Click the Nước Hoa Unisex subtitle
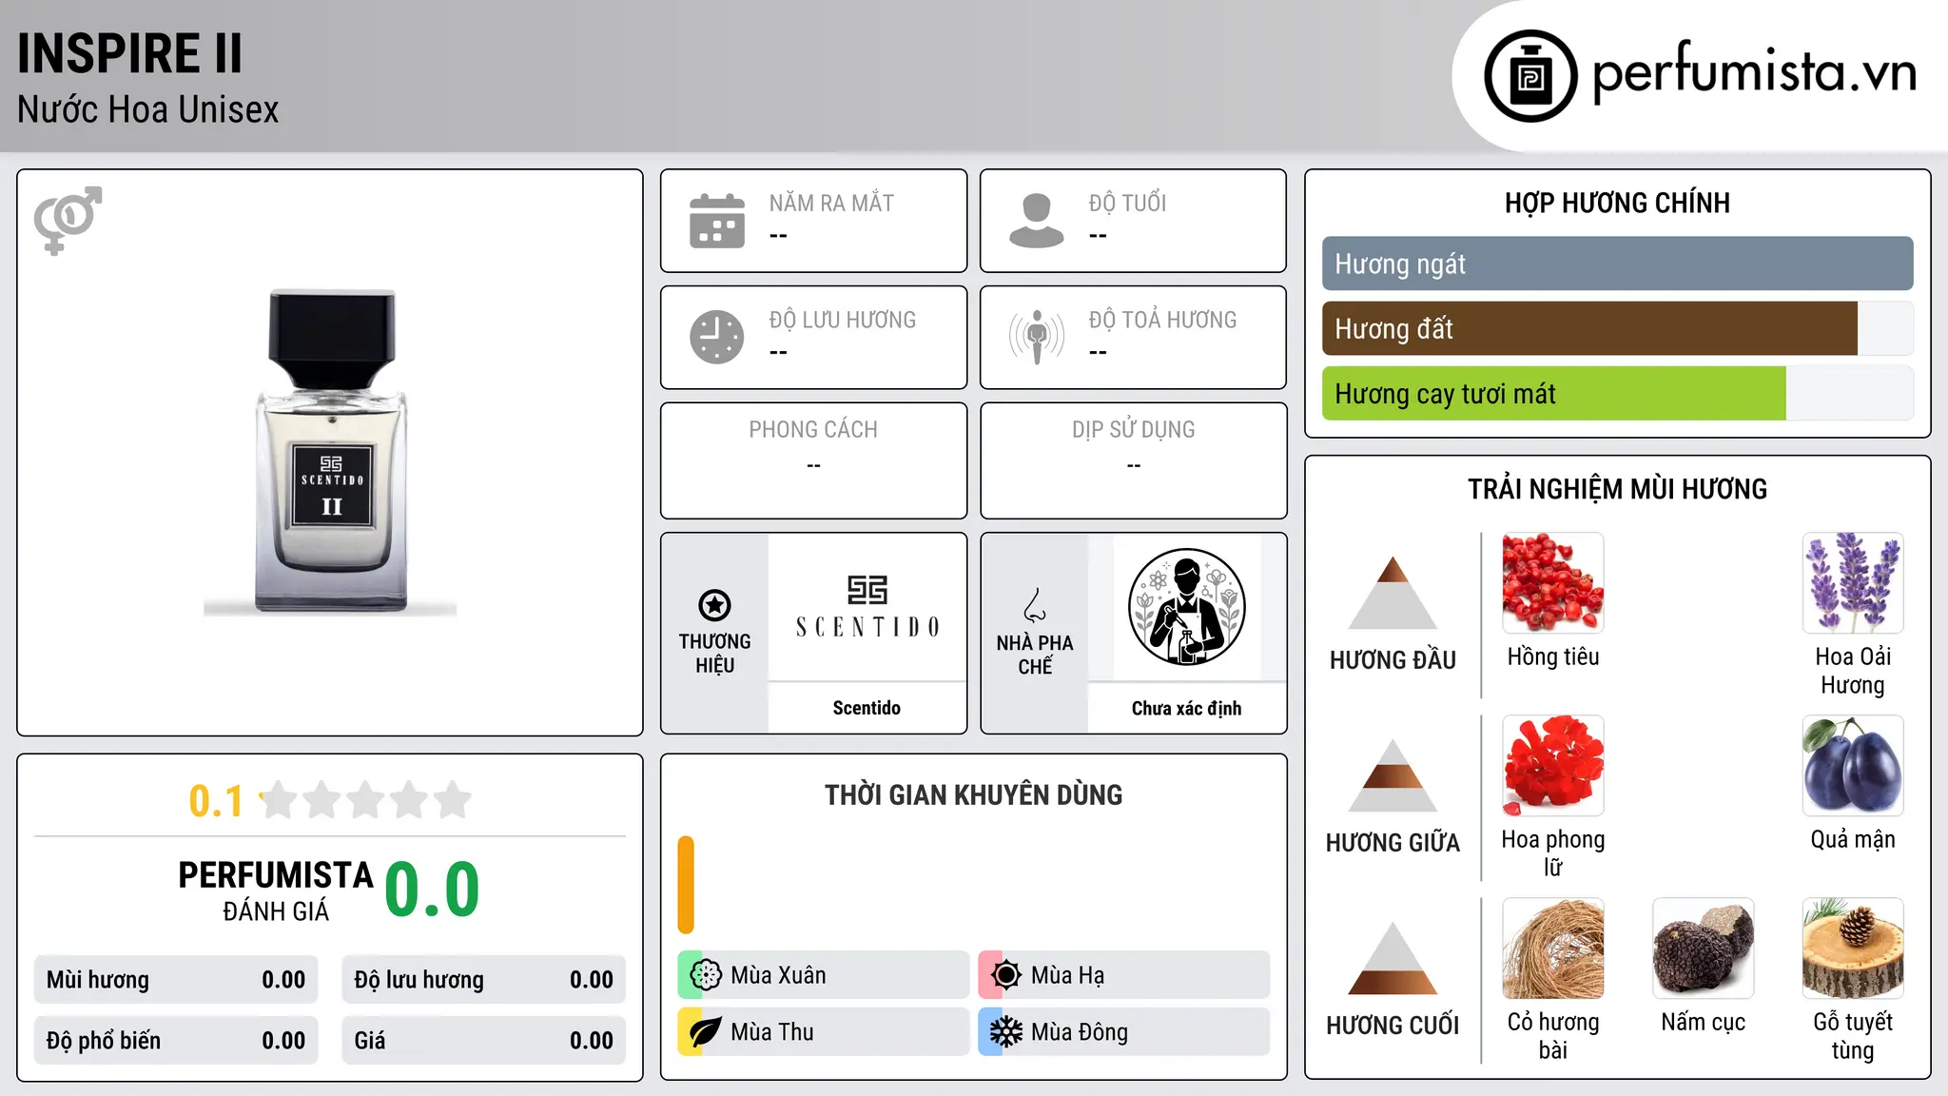The width and height of the screenshot is (1948, 1096). pos(147,110)
